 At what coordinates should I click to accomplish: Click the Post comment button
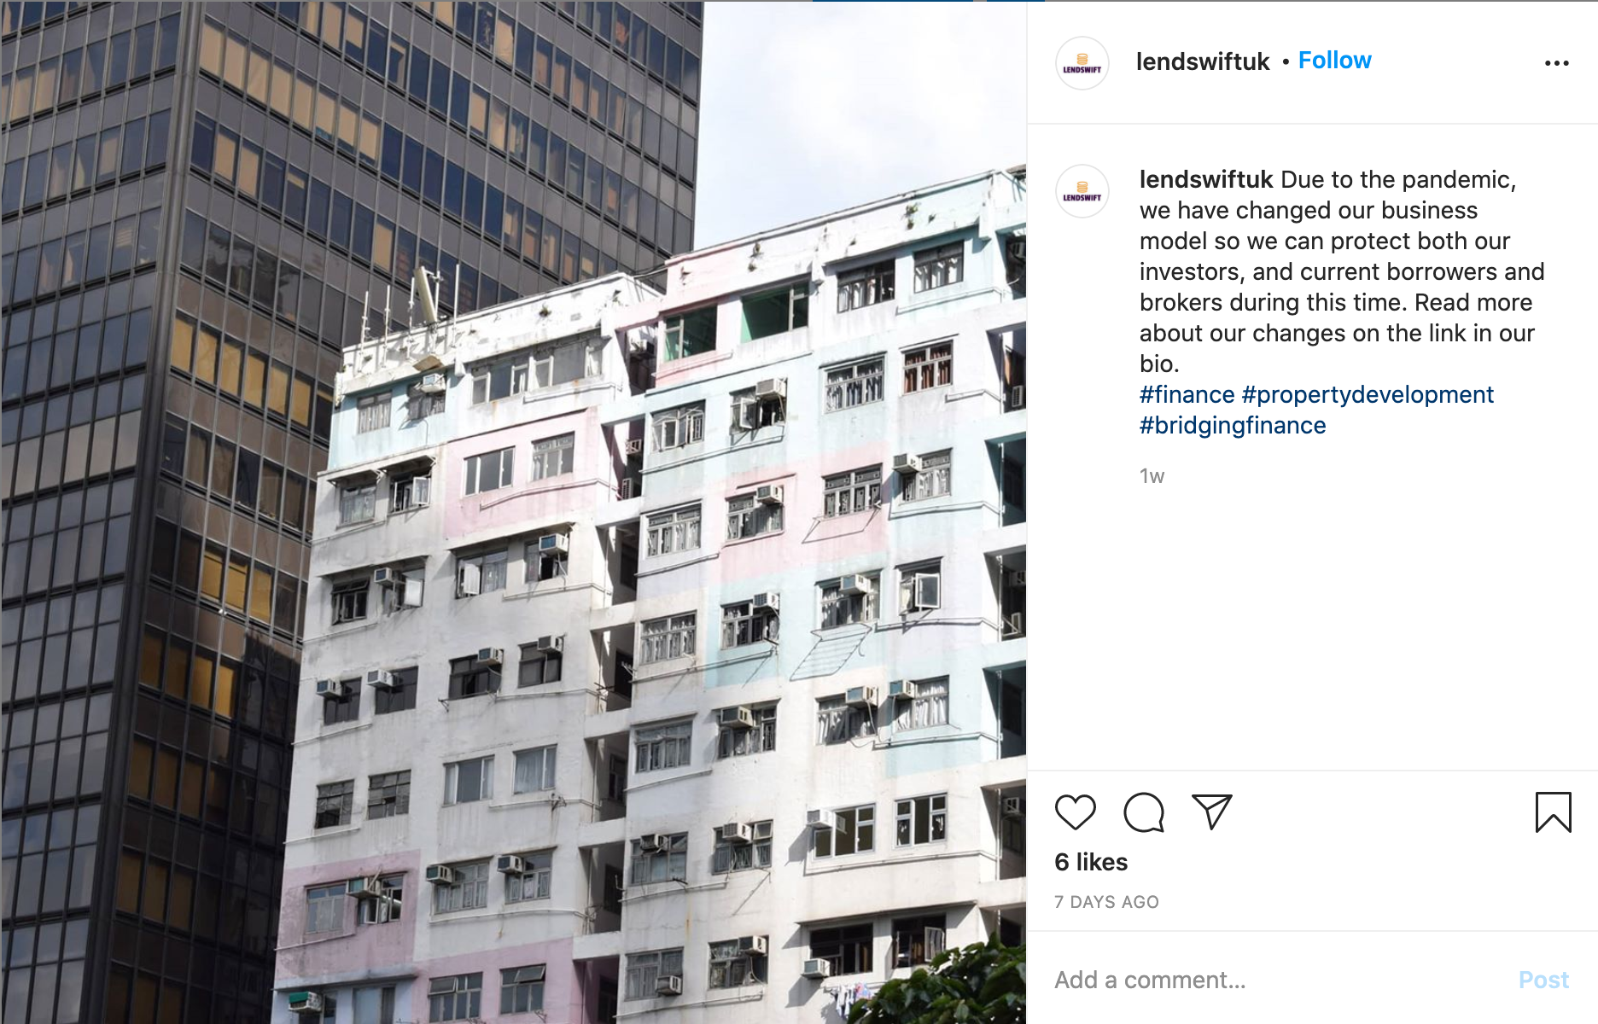click(1543, 980)
